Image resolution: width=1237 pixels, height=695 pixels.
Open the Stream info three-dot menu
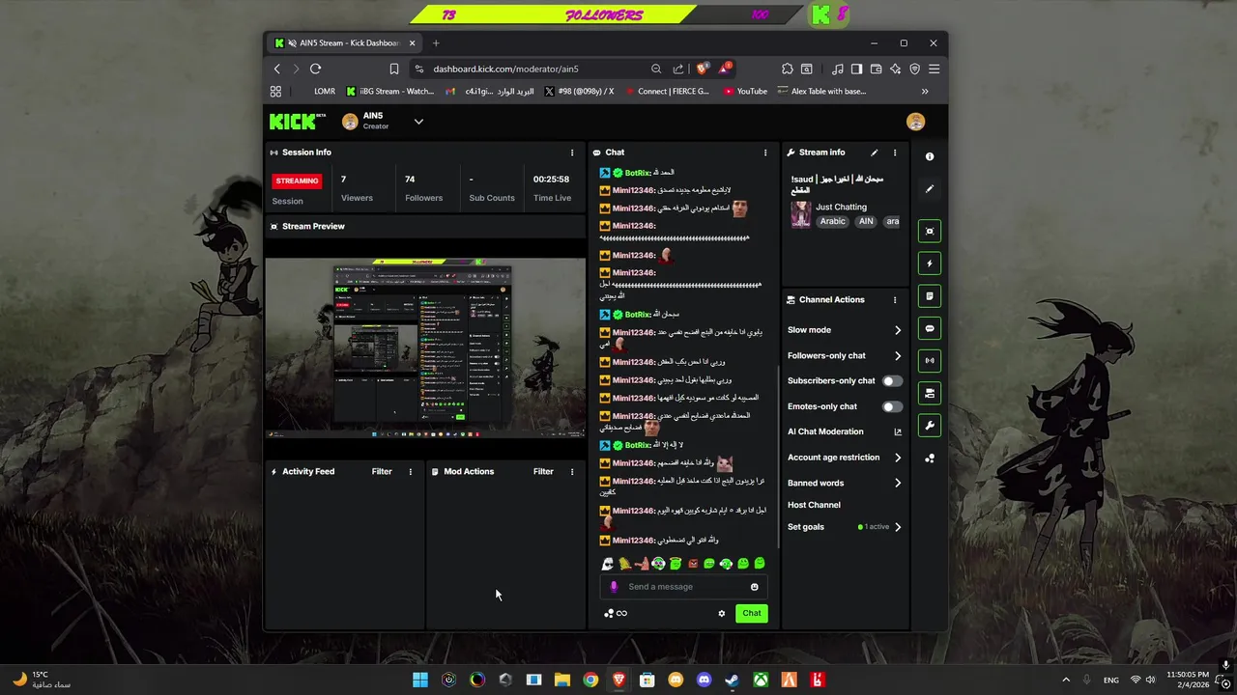tap(895, 153)
